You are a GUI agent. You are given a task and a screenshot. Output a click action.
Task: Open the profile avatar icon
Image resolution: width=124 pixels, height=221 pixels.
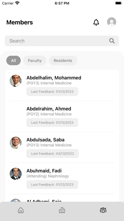click(111, 22)
